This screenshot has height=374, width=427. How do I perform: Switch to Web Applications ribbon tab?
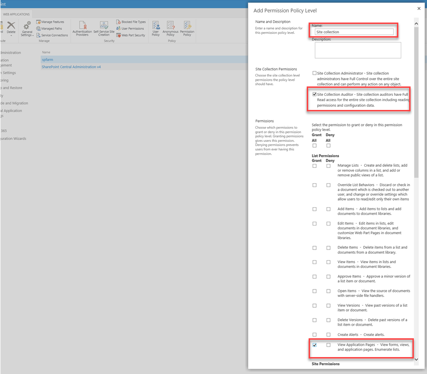pos(16,14)
